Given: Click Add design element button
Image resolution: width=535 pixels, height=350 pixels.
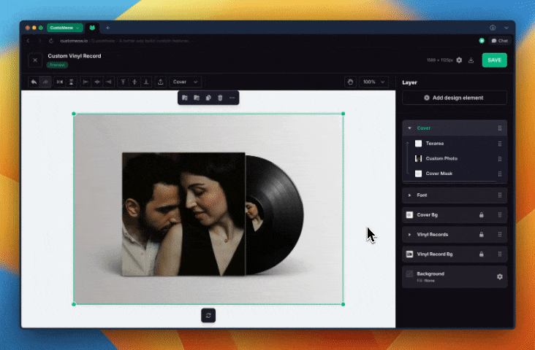Looking at the screenshot, I should click(x=455, y=98).
